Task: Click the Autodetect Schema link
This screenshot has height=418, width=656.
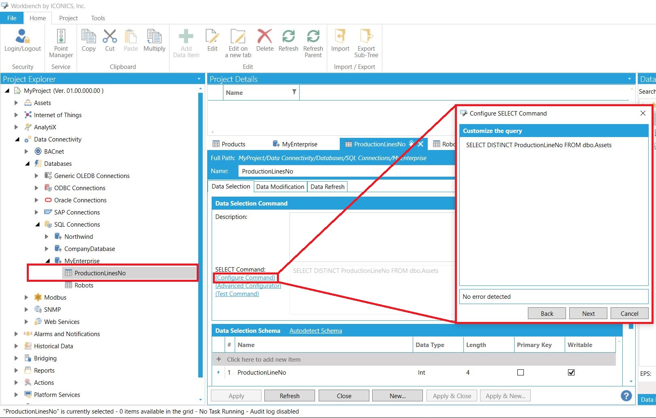Action: pyautogui.click(x=315, y=331)
